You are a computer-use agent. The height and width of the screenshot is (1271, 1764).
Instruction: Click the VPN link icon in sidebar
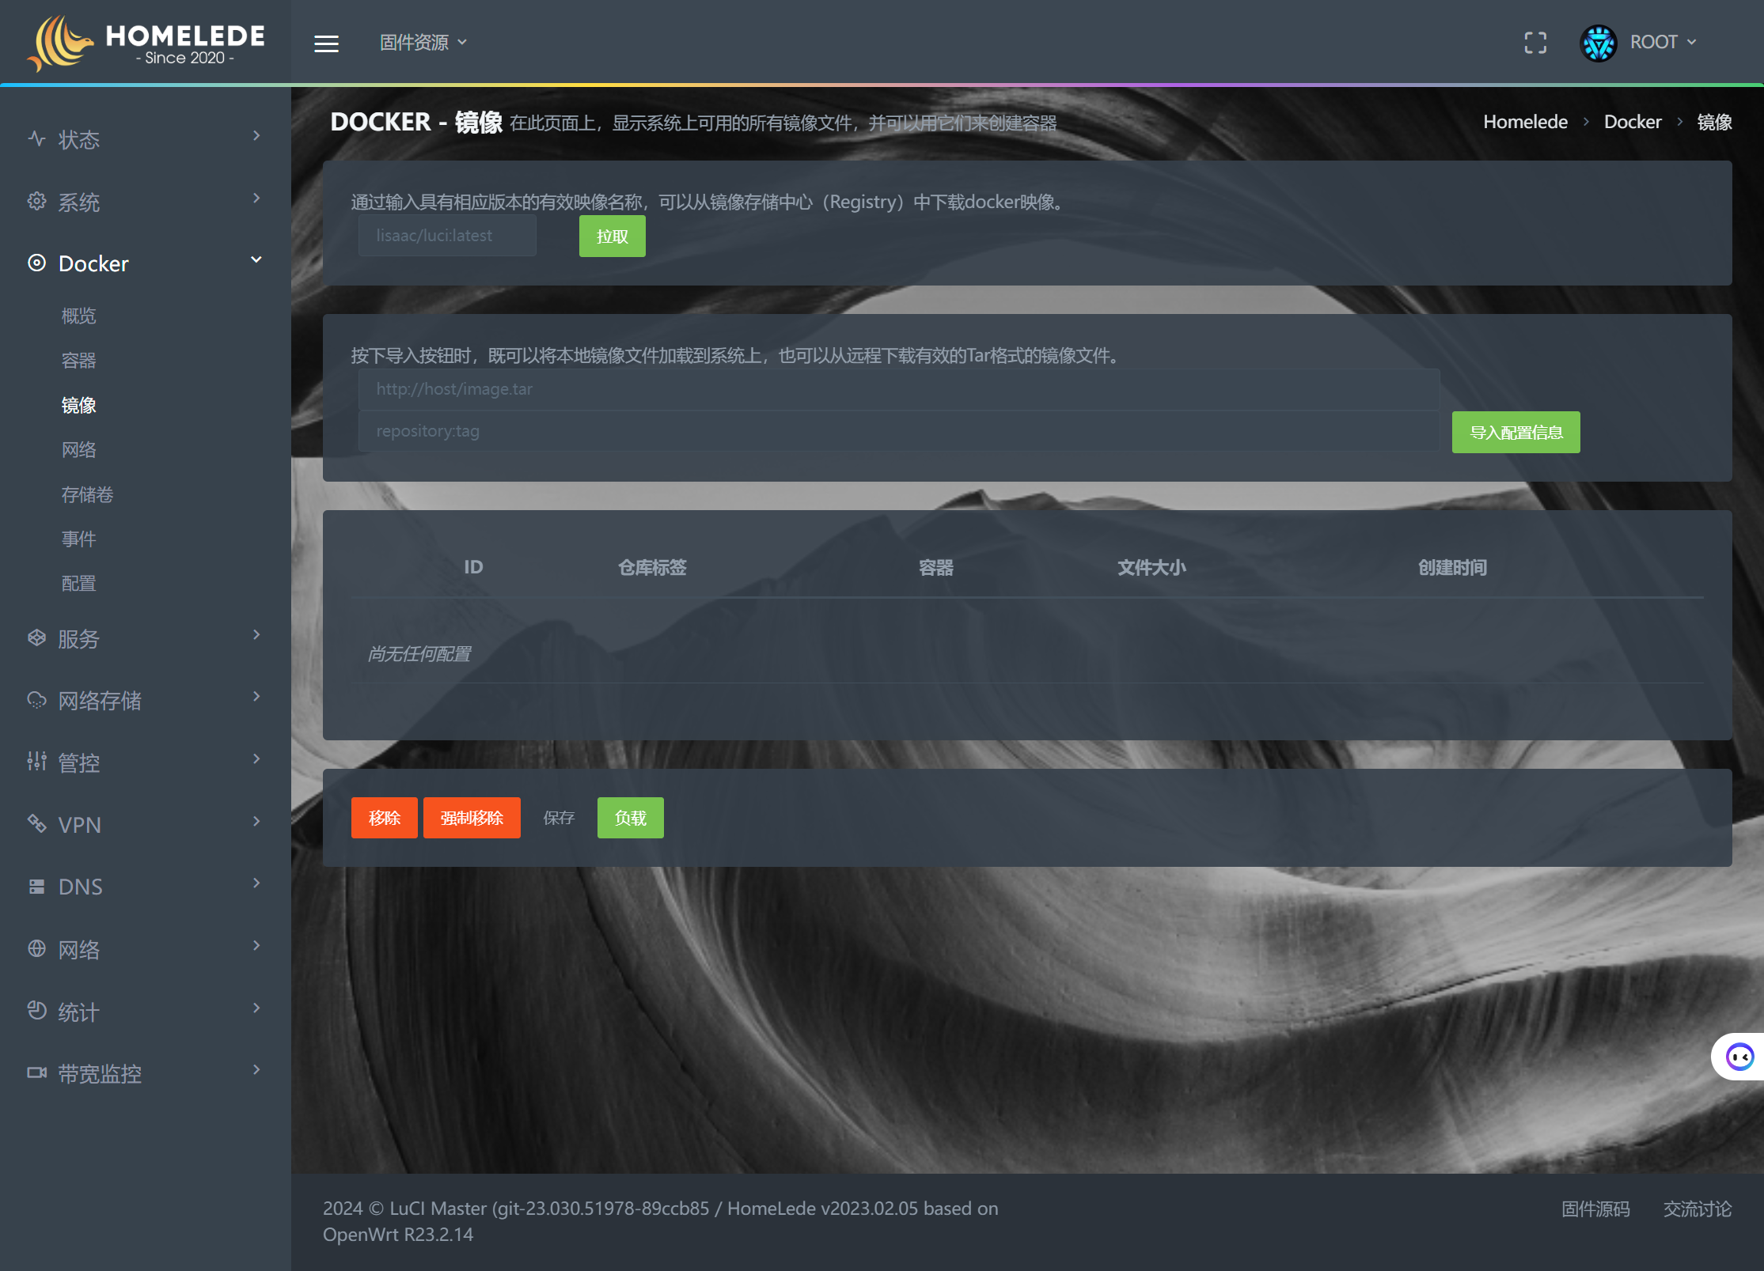click(x=36, y=823)
